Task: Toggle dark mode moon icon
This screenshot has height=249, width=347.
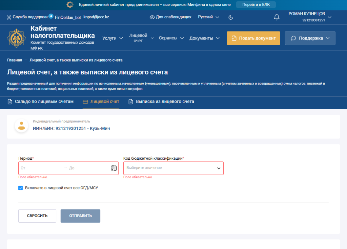Action: click(x=231, y=17)
